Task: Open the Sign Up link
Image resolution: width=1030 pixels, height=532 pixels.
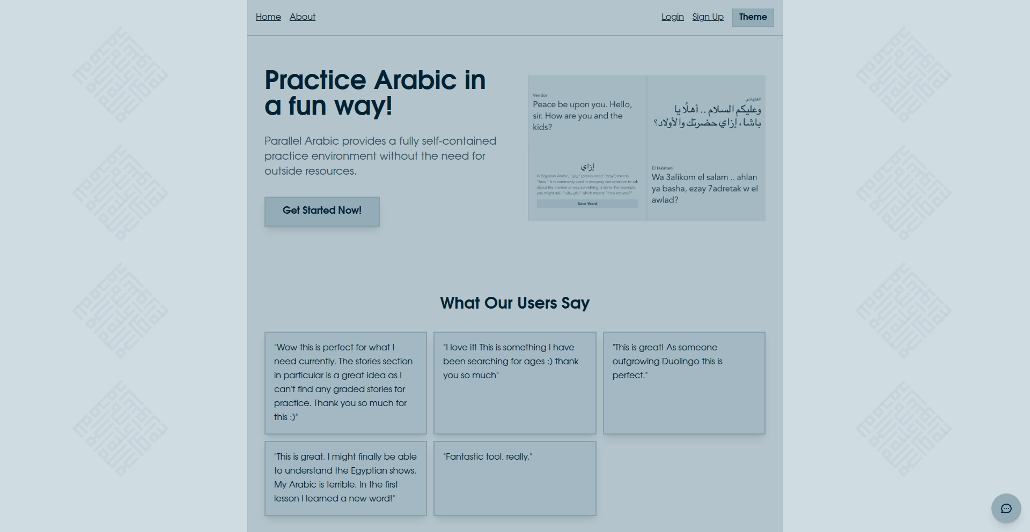Action: 708,17
